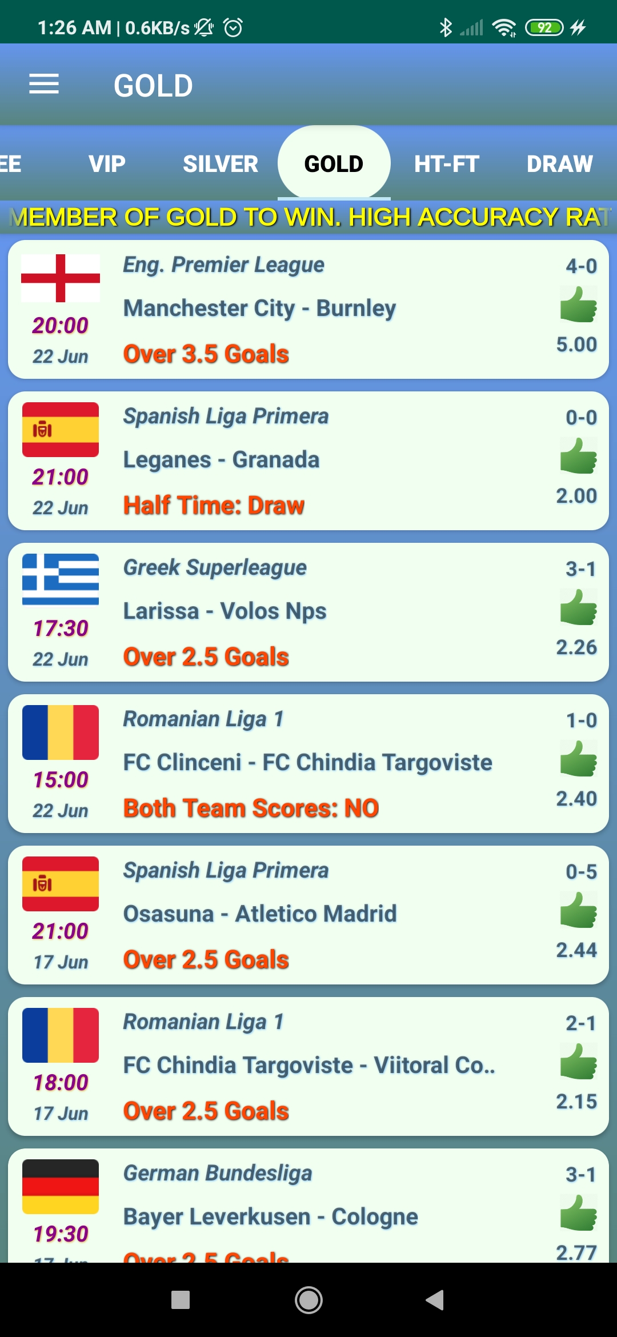Tap thumbs-up icon for Leganes - Granada
The height and width of the screenshot is (1337, 617).
(578, 457)
